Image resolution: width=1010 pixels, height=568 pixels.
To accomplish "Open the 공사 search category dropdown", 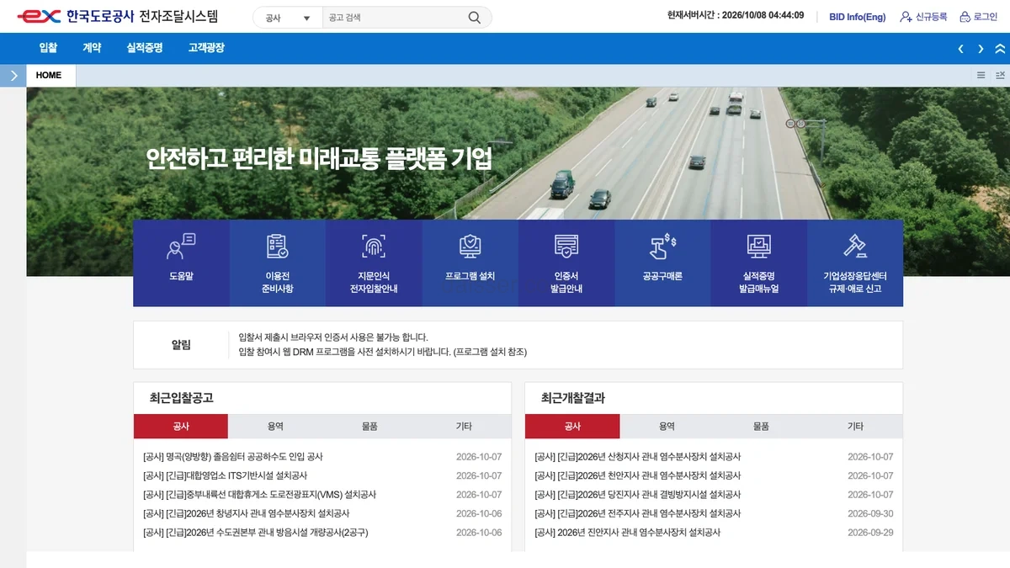I will pos(288,17).
